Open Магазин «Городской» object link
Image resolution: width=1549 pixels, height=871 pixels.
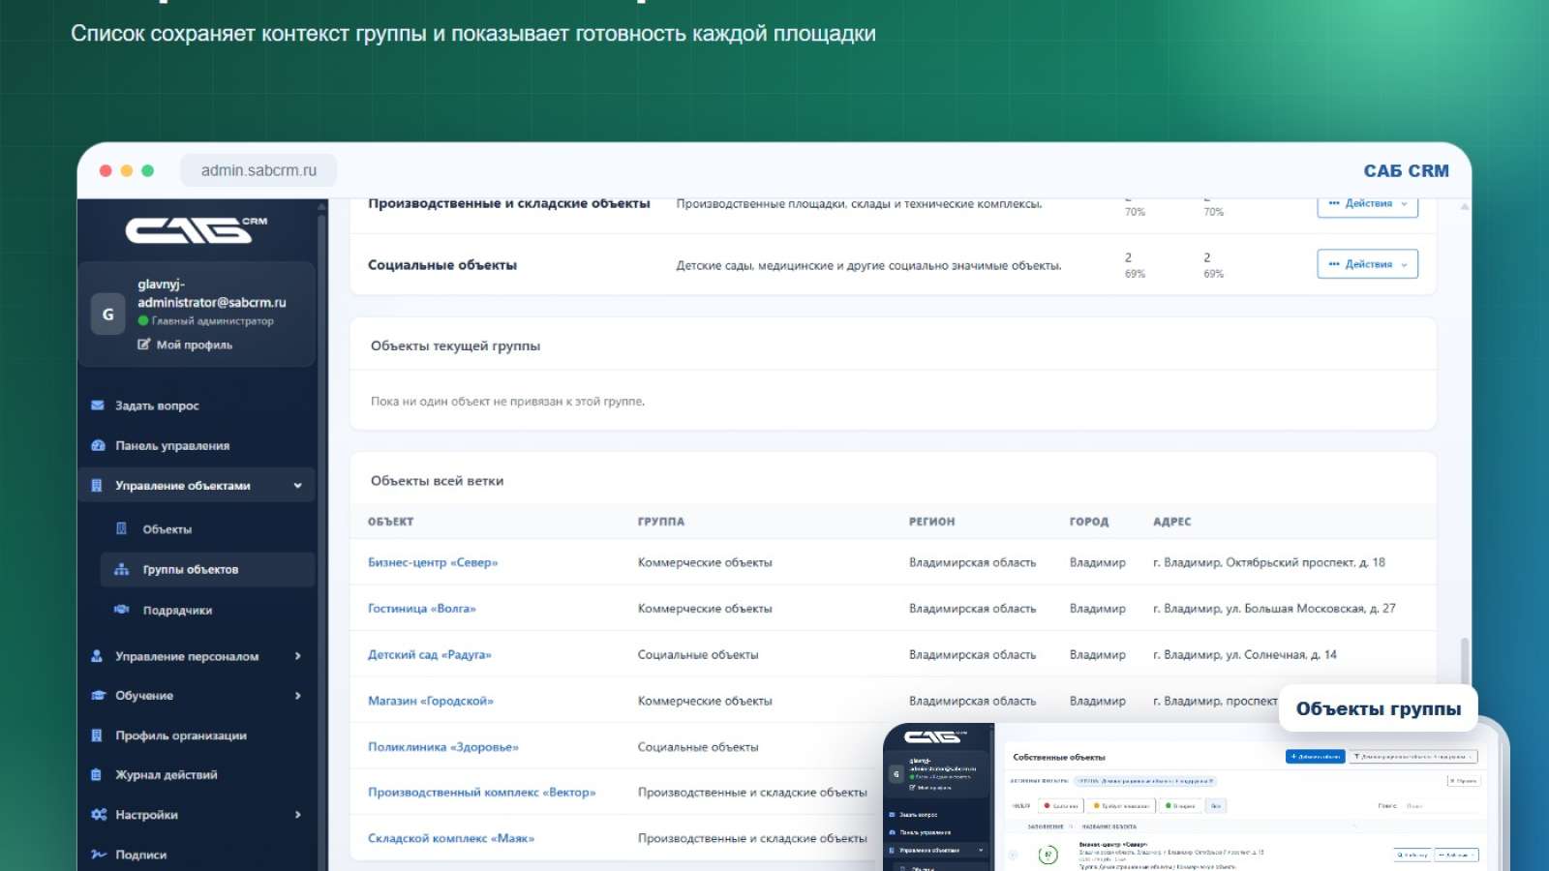431,701
